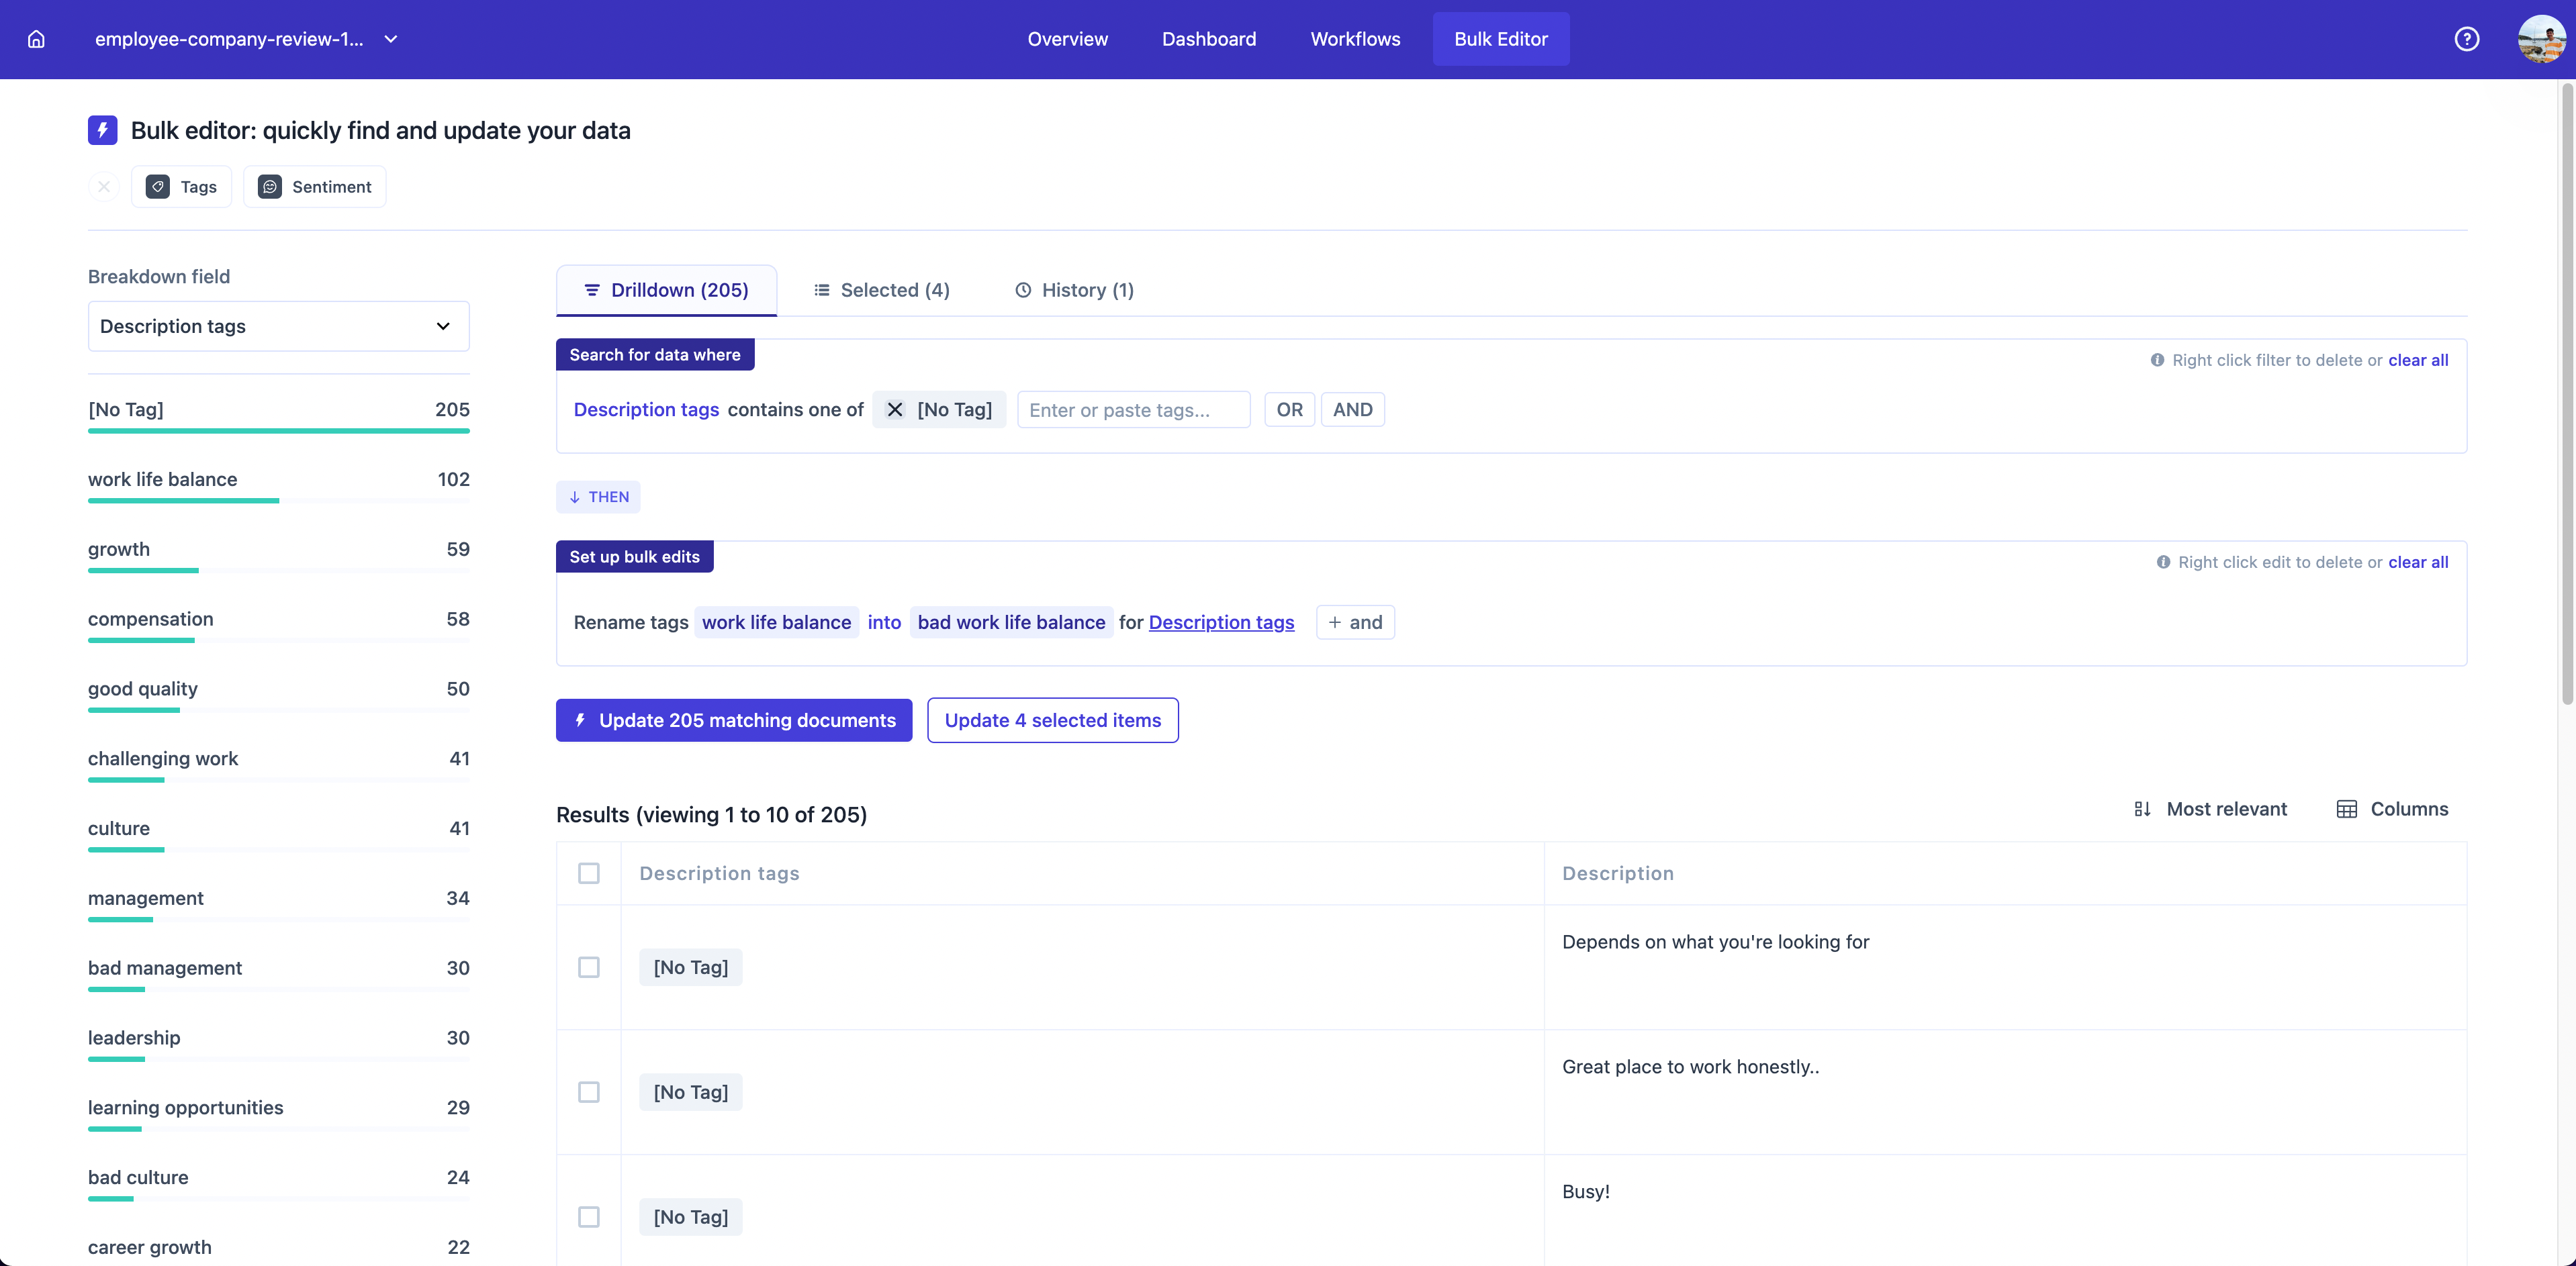The height and width of the screenshot is (1266, 2576).
Task: Check the row 'Depends on what you're looking for'
Action: 589,967
